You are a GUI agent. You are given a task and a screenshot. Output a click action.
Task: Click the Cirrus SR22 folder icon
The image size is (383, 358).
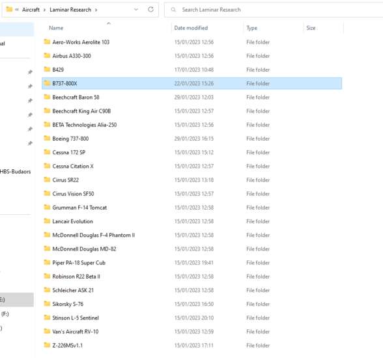coord(47,180)
